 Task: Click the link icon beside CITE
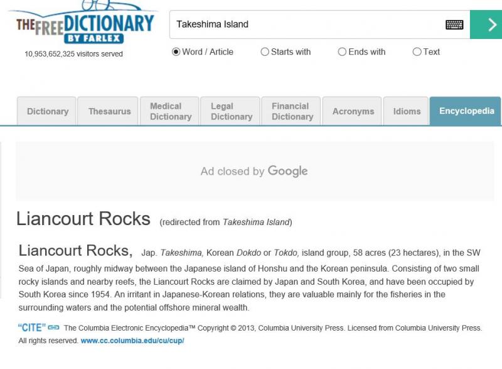point(53,328)
